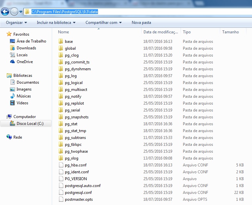
Task: Sort by Tipo column header
Action: click(x=187, y=32)
